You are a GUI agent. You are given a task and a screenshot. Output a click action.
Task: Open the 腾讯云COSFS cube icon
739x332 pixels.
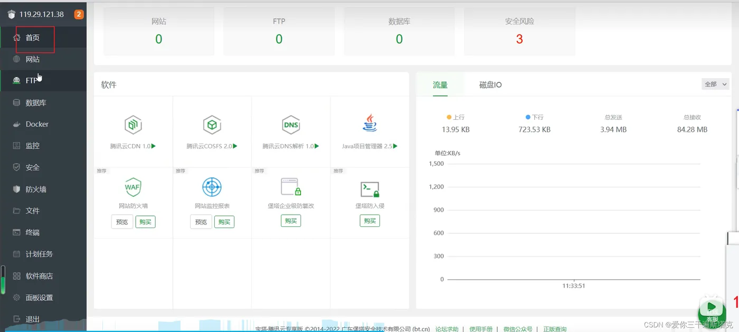point(212,125)
